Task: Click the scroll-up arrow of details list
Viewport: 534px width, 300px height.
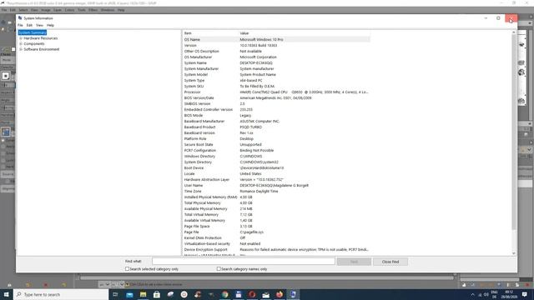Action: [514, 32]
